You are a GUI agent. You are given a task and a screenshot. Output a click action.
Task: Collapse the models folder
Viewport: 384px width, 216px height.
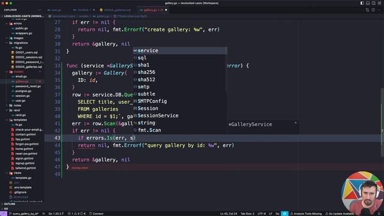coord(19,72)
